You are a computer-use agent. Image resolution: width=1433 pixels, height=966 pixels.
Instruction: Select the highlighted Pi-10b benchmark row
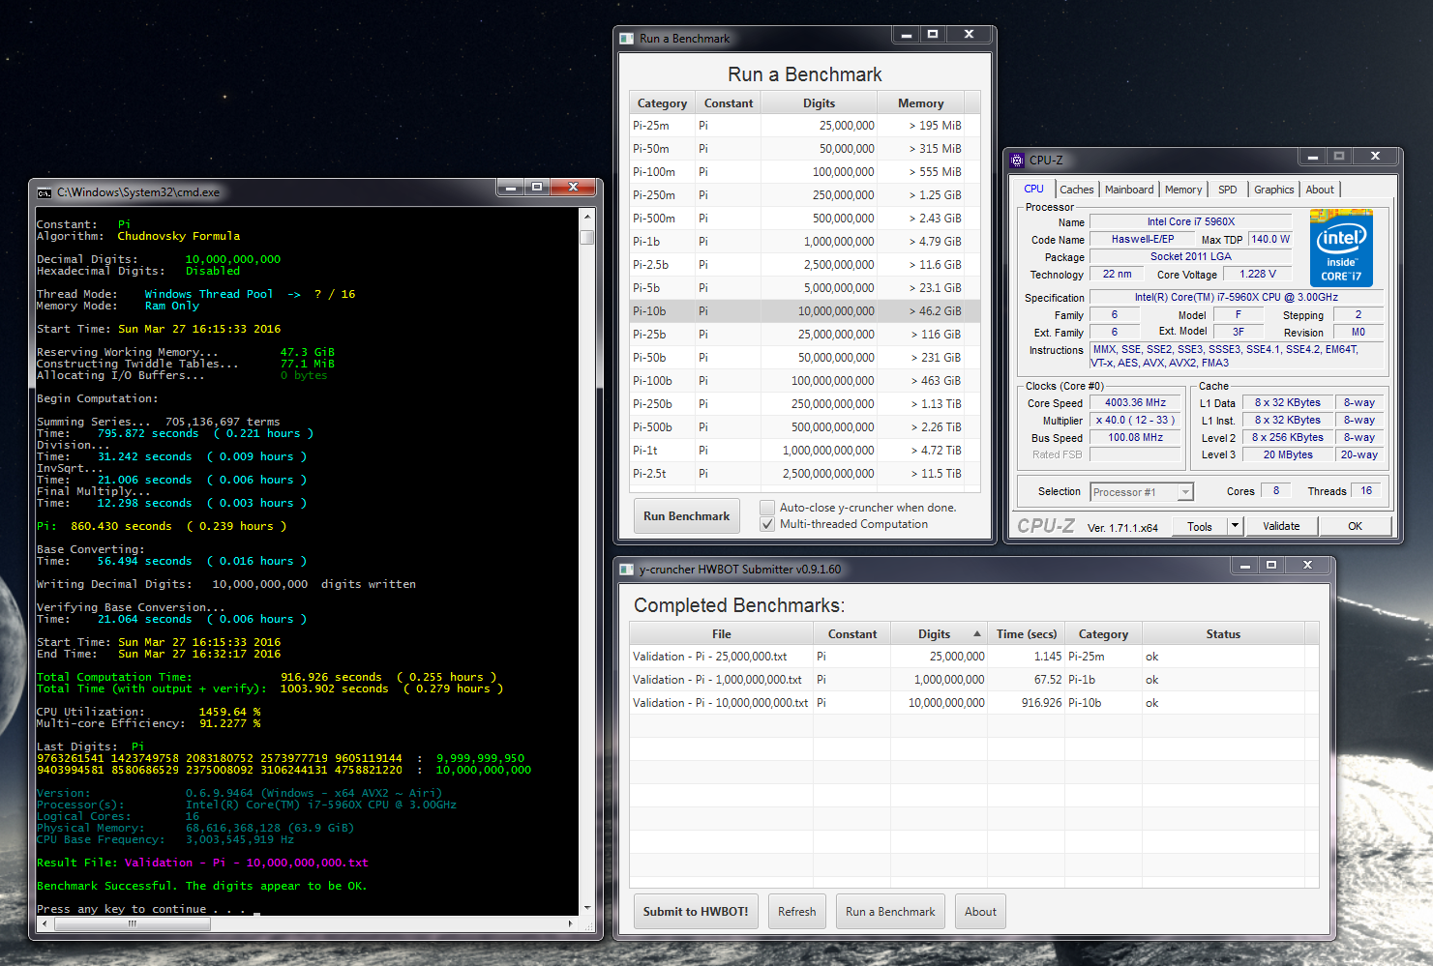(x=804, y=311)
